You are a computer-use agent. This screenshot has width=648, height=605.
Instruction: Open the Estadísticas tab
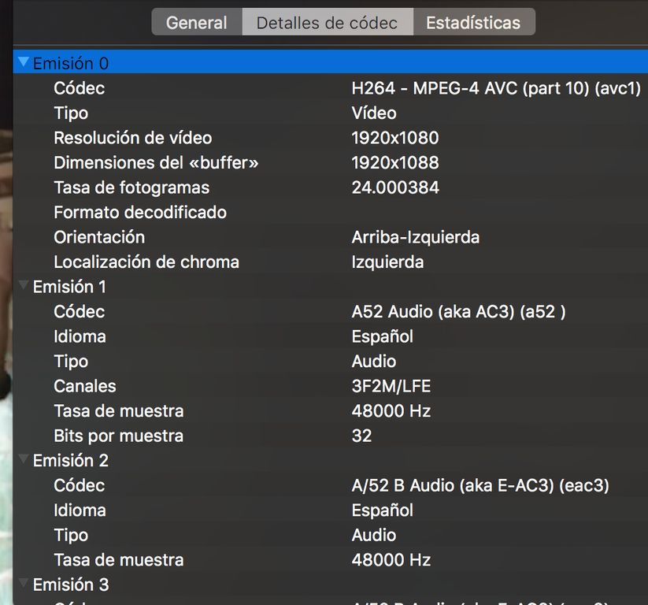[472, 23]
